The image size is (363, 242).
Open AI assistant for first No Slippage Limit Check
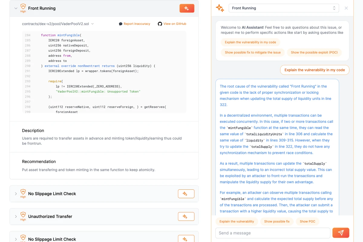tap(186, 194)
